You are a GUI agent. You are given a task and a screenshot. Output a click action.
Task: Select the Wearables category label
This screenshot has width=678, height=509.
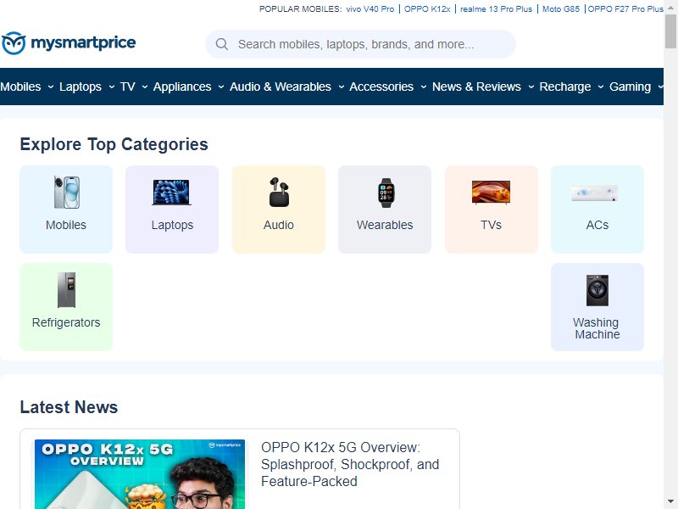[385, 225]
